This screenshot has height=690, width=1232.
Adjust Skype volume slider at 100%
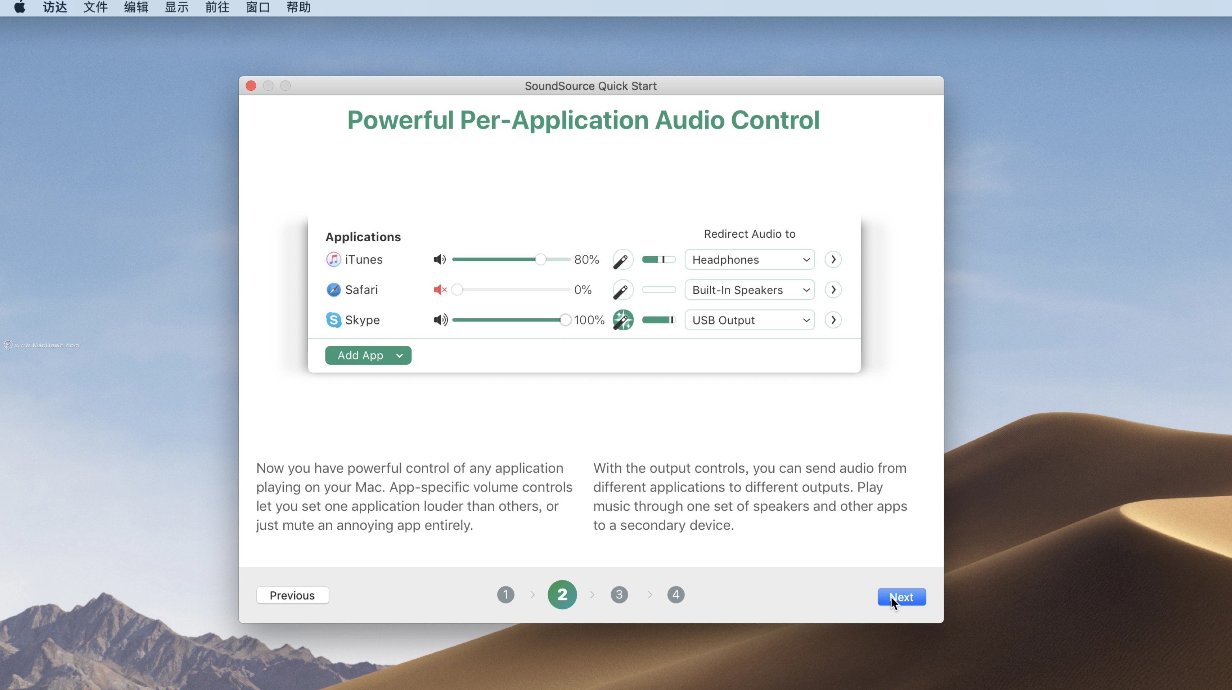coord(511,320)
